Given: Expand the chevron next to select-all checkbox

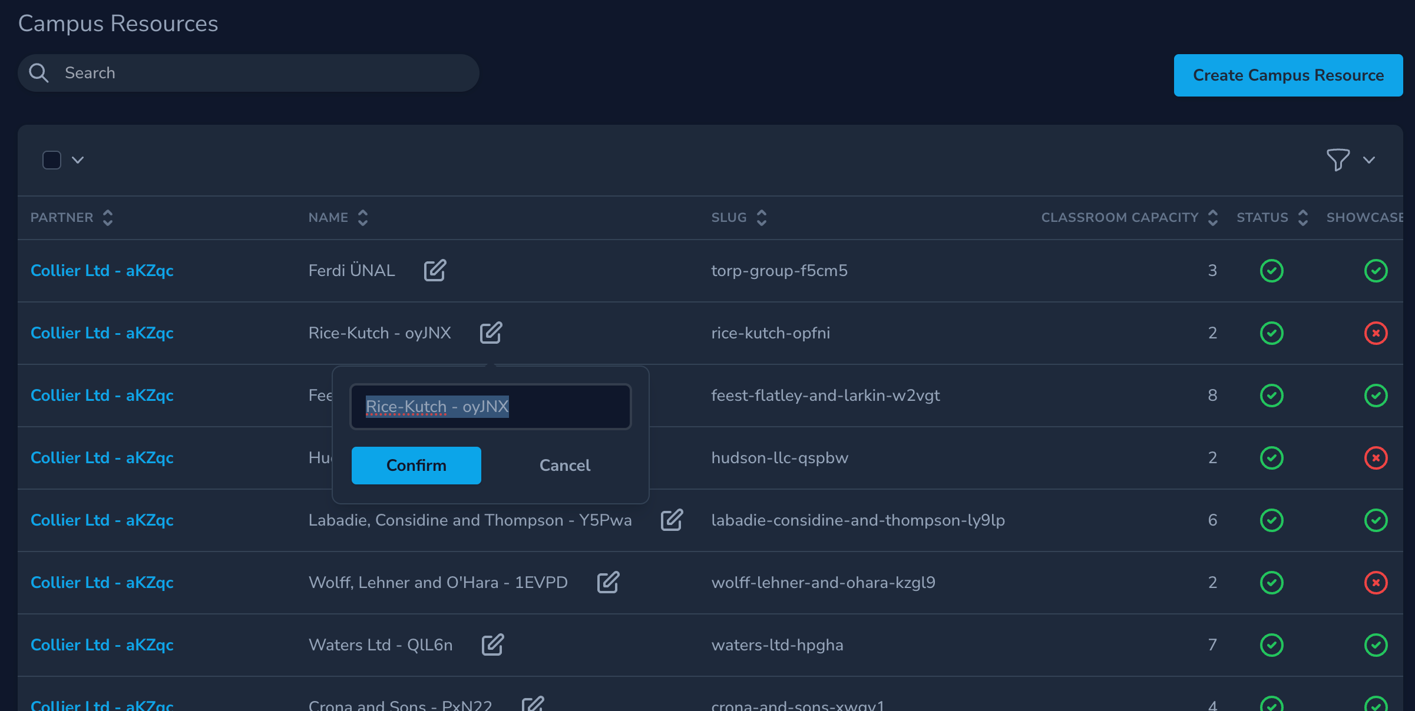Looking at the screenshot, I should (x=78, y=160).
